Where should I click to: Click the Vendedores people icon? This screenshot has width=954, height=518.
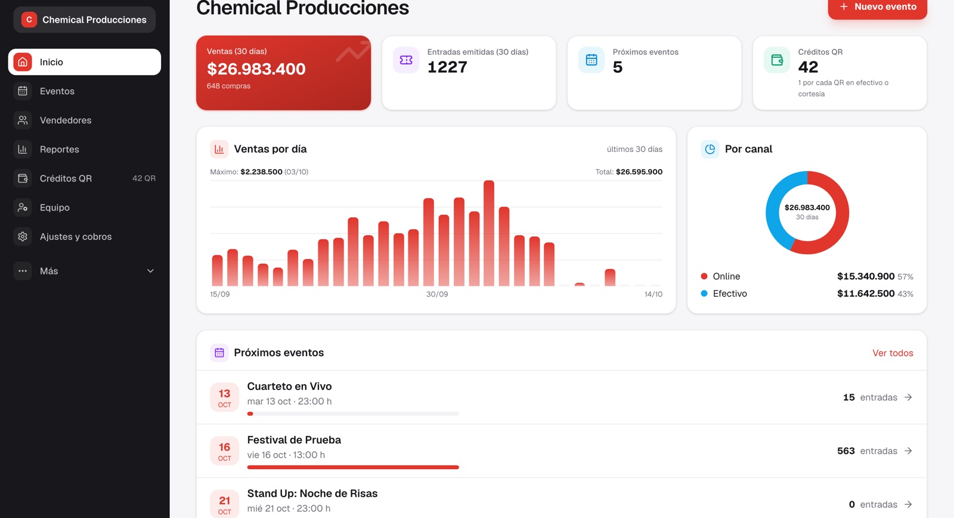pos(23,120)
